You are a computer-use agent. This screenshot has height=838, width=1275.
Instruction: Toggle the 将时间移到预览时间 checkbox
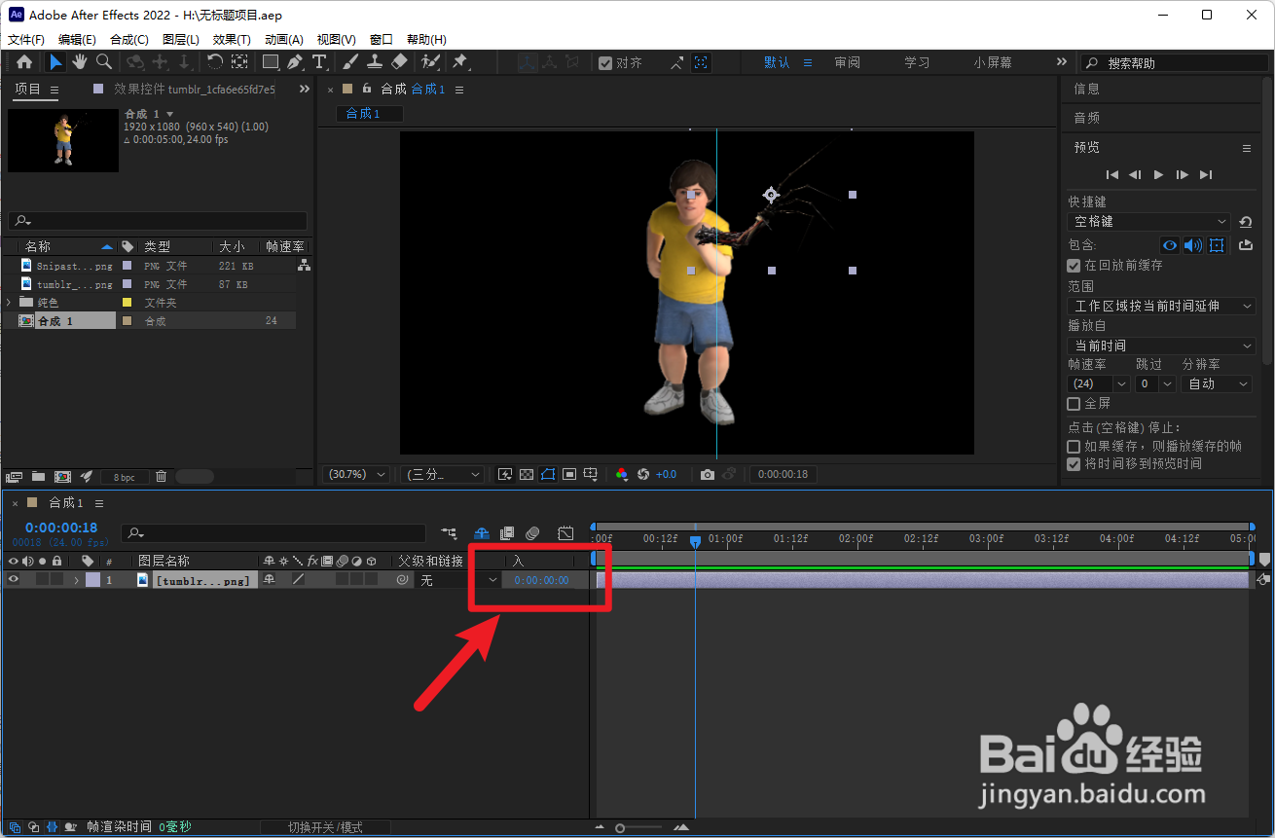pyautogui.click(x=1074, y=464)
